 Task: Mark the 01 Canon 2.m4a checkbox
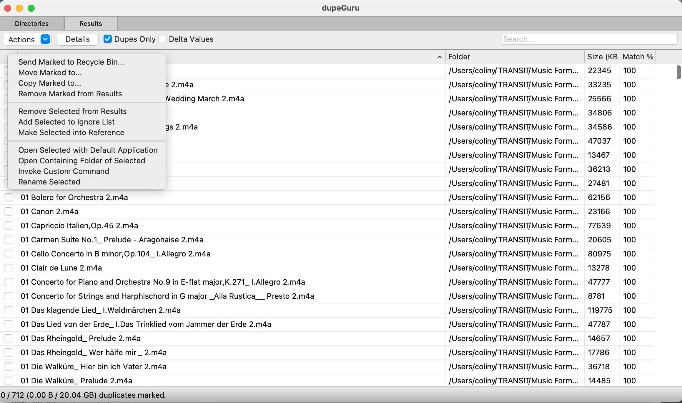pyautogui.click(x=8, y=211)
